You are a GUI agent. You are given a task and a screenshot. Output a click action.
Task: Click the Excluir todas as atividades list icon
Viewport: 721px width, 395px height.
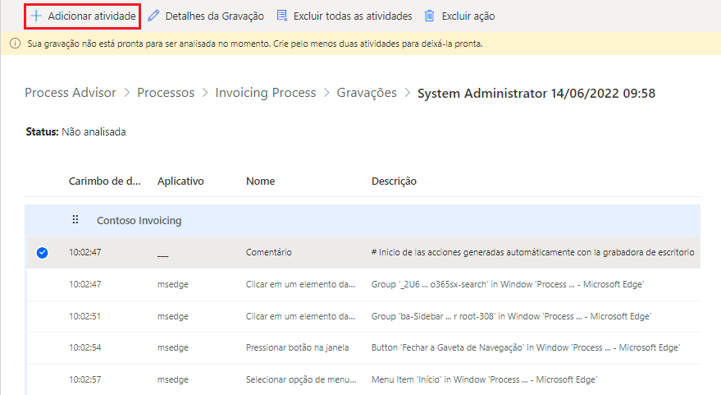[x=282, y=16]
